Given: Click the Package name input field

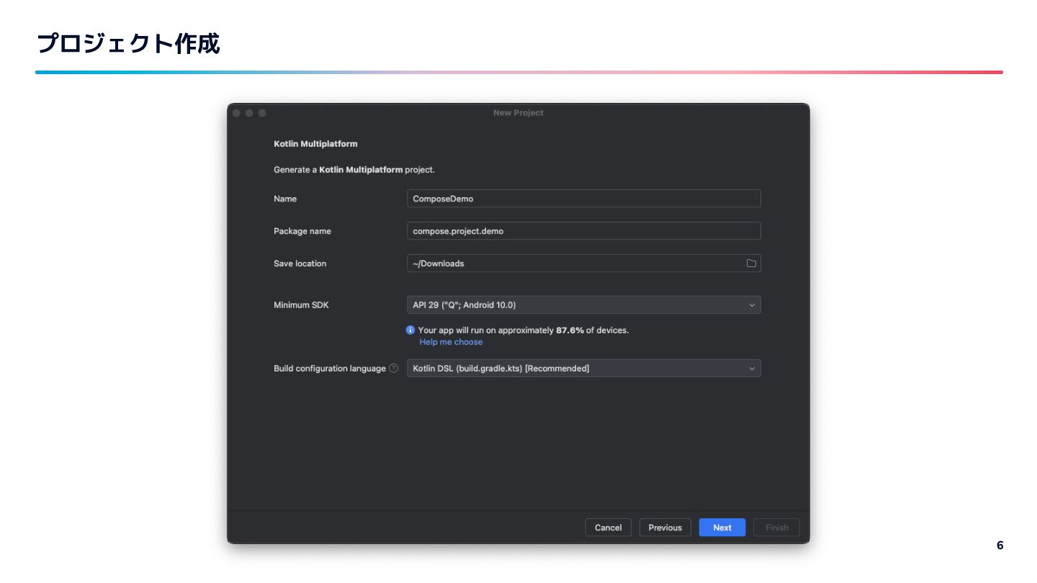Looking at the screenshot, I should pos(583,231).
